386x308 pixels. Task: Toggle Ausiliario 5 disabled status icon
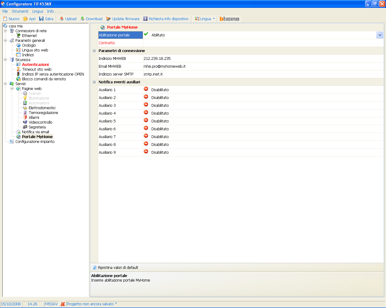click(x=146, y=120)
